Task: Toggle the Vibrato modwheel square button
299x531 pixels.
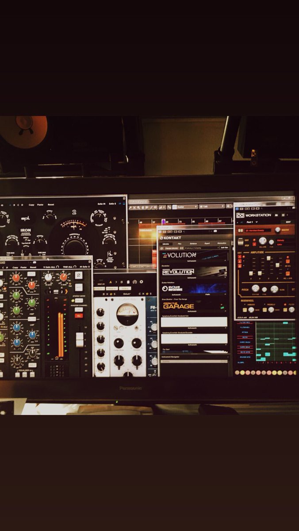Action: tap(245, 310)
